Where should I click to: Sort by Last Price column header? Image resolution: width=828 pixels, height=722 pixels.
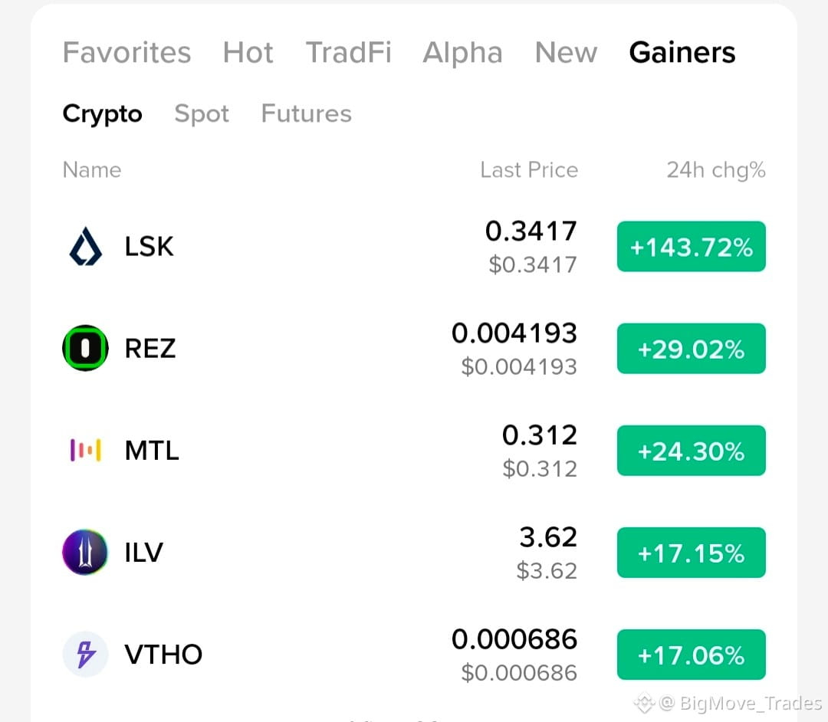(529, 170)
